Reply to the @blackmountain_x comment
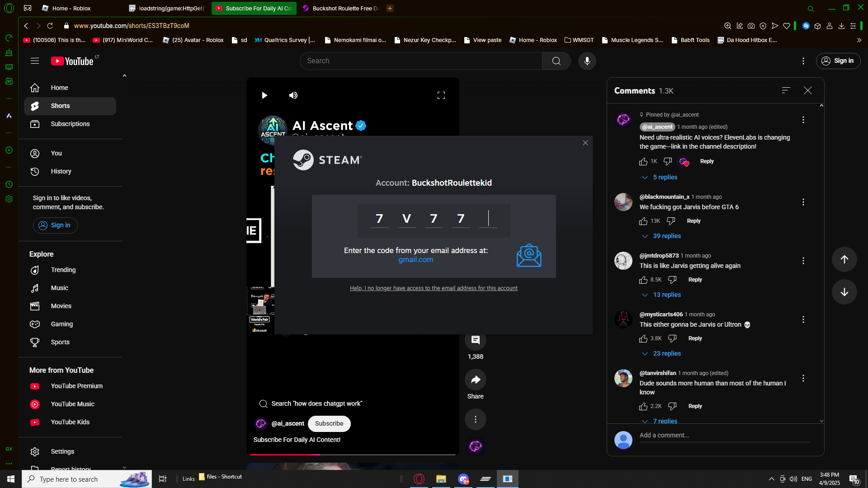This screenshot has height=488, width=868. pyautogui.click(x=693, y=221)
